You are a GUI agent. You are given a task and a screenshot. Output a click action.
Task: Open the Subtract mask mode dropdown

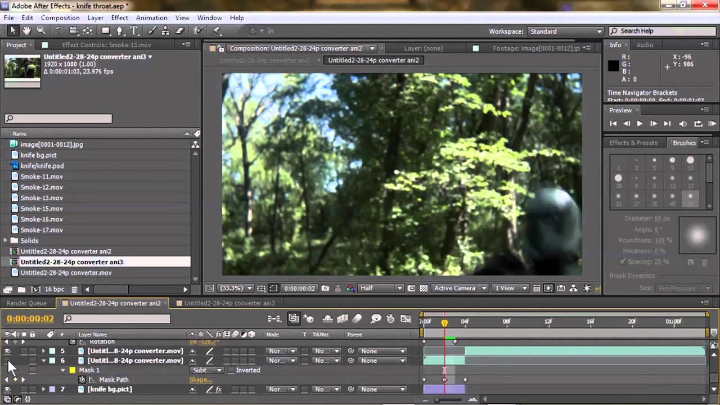[x=207, y=370]
